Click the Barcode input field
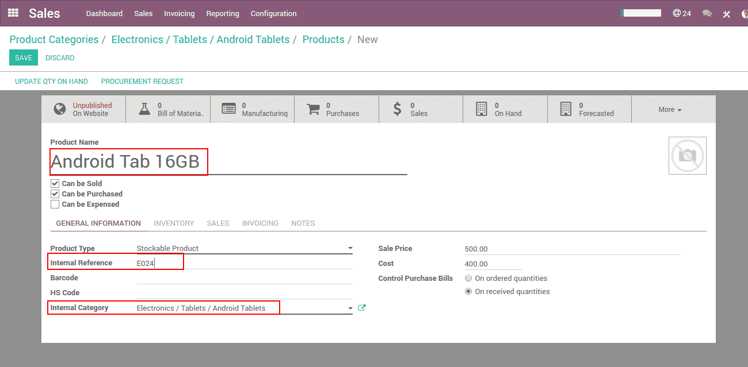 244,278
